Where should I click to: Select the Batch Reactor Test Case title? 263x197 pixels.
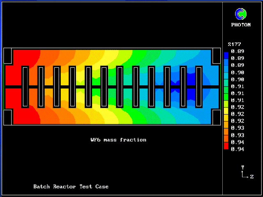[71, 187]
